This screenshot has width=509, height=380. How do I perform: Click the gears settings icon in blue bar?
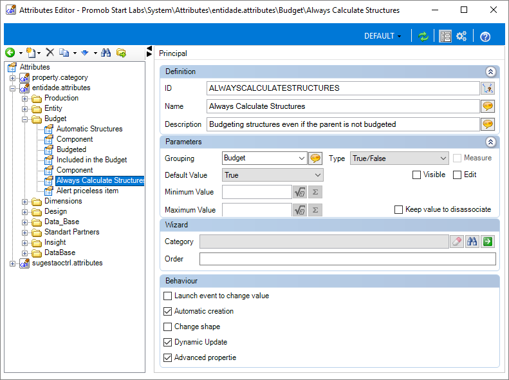[461, 36]
